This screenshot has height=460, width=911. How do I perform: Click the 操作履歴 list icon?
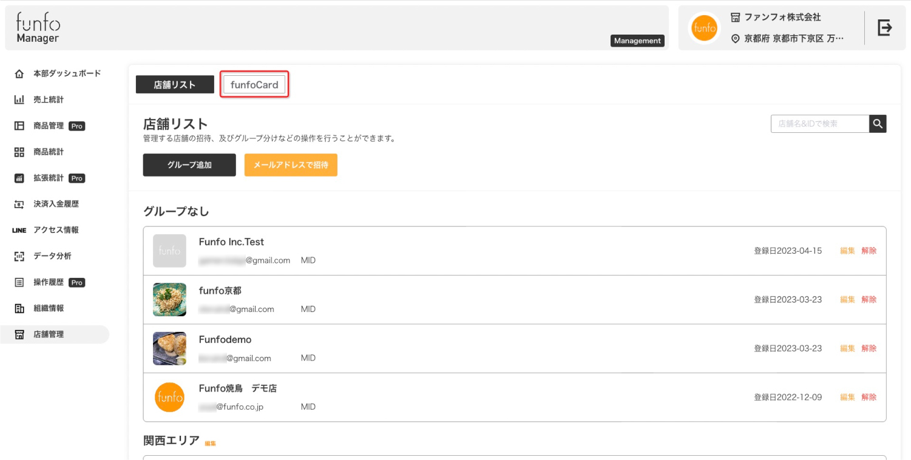(x=19, y=282)
